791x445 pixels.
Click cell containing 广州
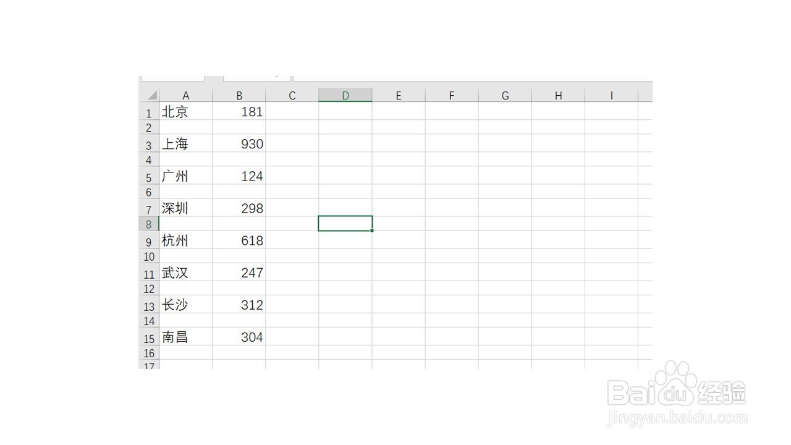tap(185, 176)
